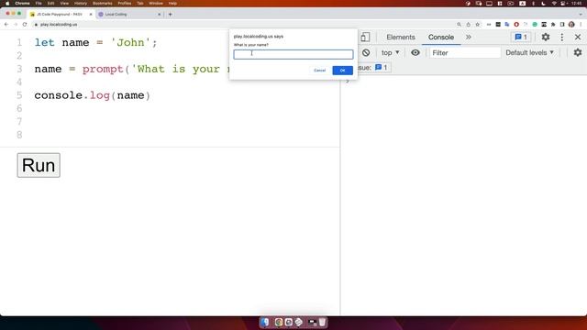The width and height of the screenshot is (587, 330).
Task: Click the Wi-Fi icon in the menu bar
Action: (x=554, y=4)
